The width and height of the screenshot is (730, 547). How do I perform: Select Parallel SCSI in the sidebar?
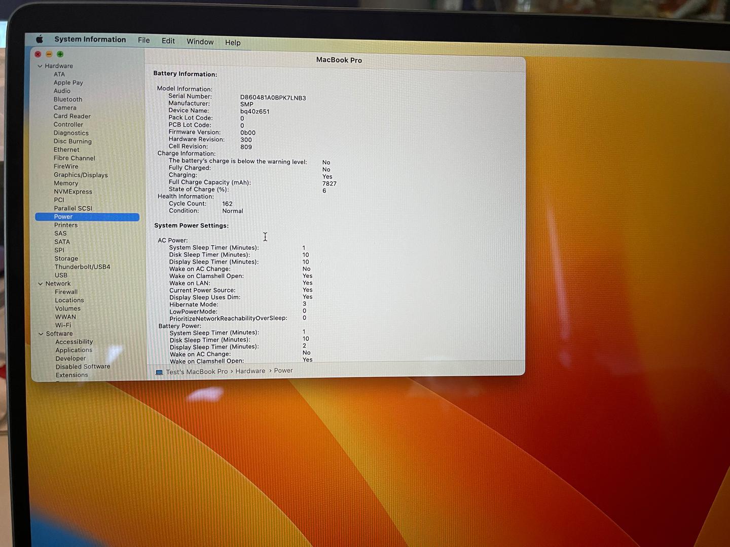74,208
